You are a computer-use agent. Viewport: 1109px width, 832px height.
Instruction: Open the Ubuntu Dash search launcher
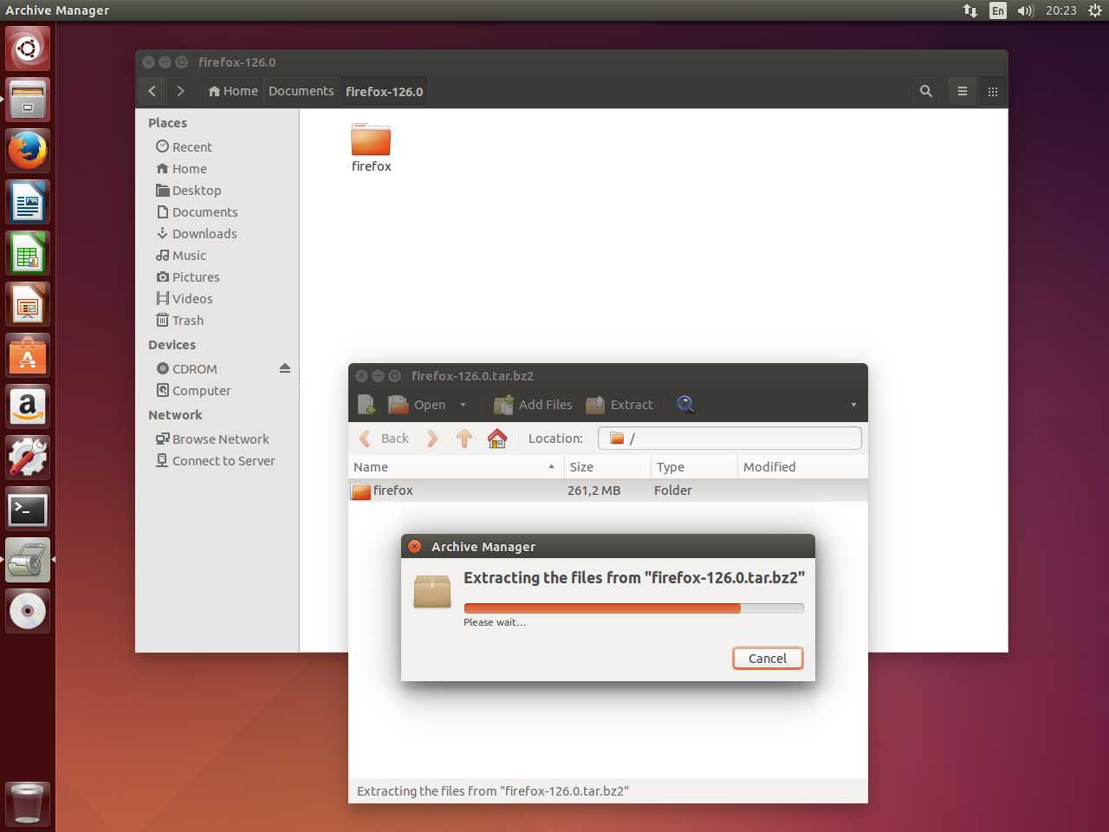pos(28,49)
